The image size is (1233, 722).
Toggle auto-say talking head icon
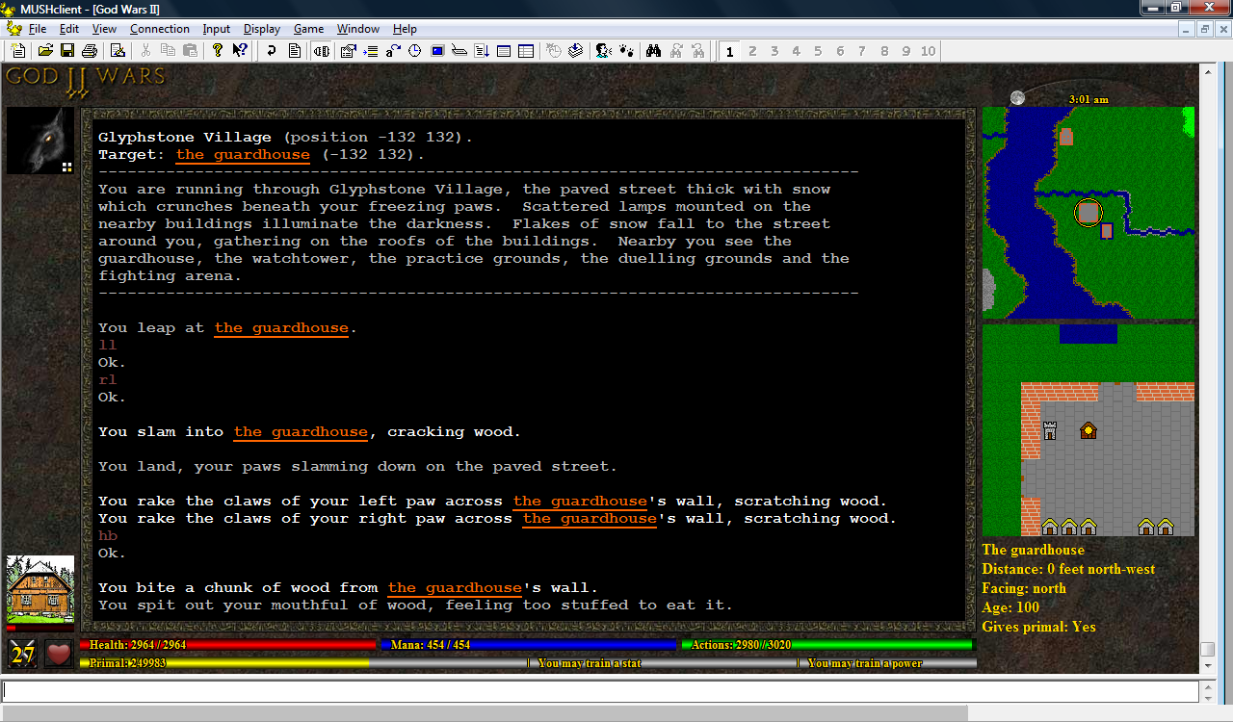tap(603, 51)
